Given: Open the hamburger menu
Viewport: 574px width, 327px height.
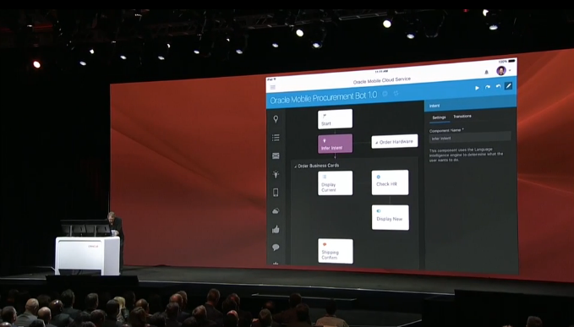Looking at the screenshot, I should pyautogui.click(x=273, y=87).
